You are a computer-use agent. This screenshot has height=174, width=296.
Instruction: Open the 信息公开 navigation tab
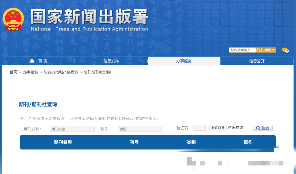257,61
